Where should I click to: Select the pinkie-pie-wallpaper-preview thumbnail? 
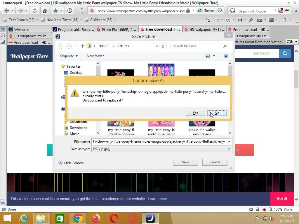pos(202,128)
